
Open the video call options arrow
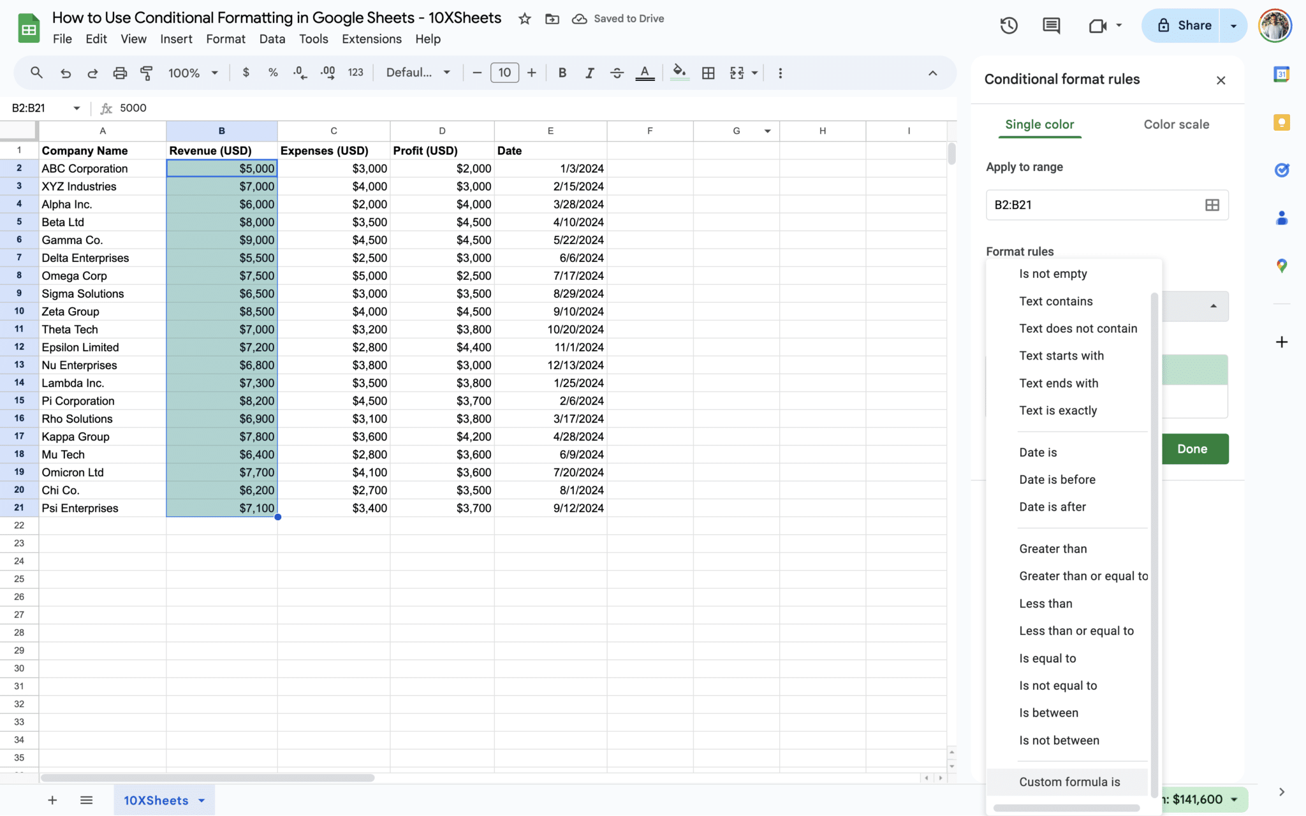[x=1119, y=25]
